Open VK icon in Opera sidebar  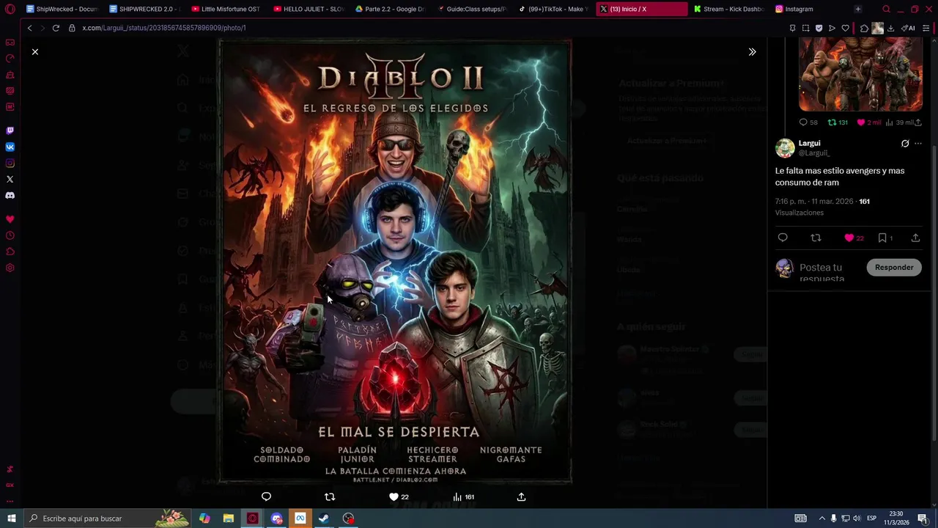coord(10,147)
